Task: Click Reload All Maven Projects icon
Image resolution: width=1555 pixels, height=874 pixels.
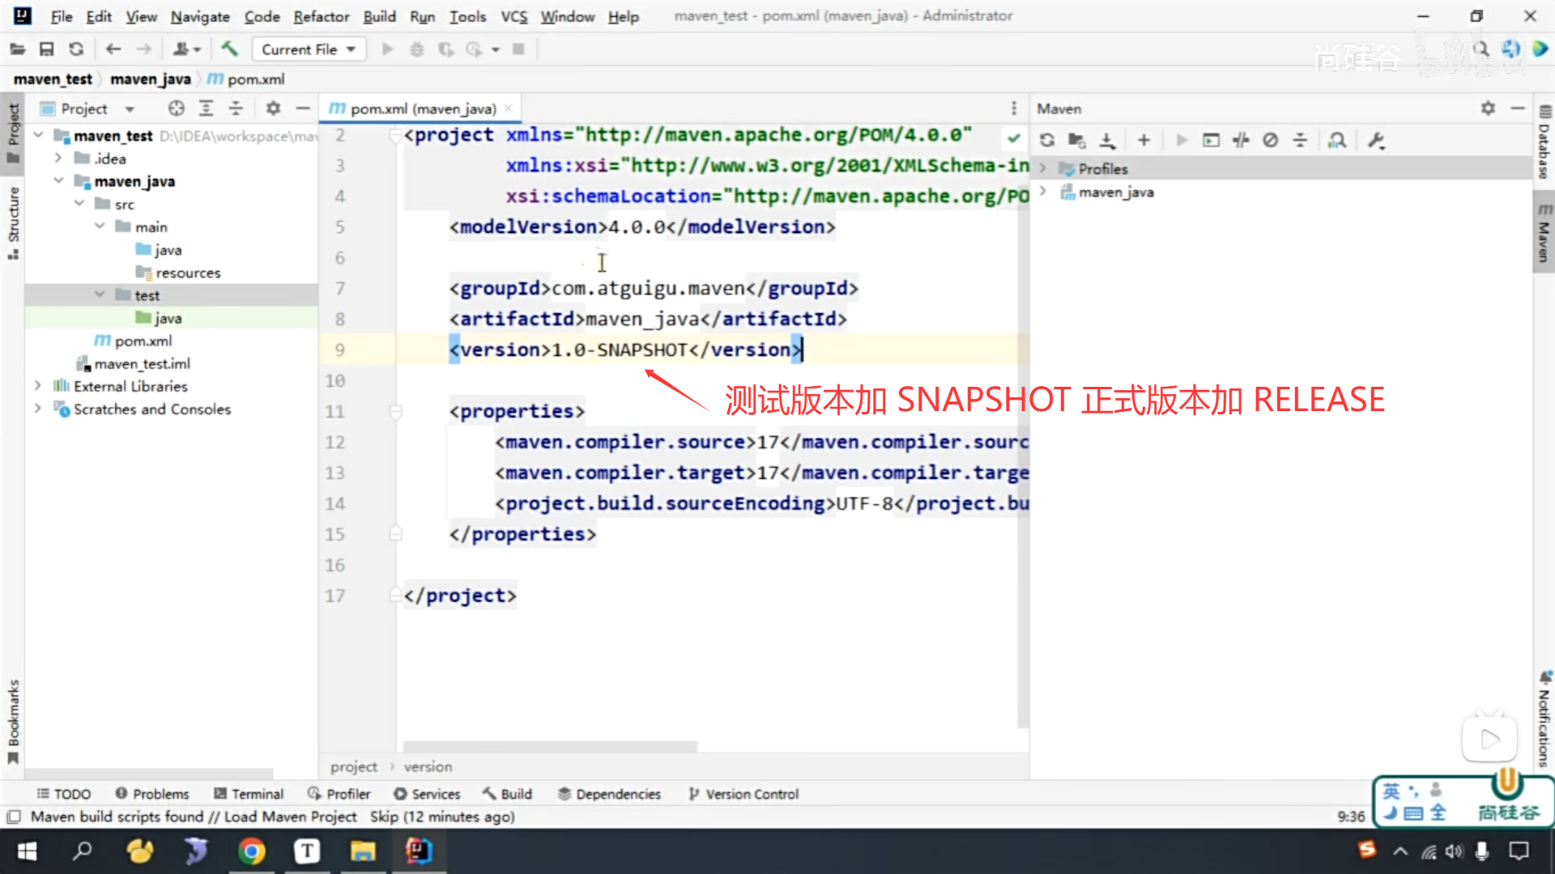Action: tap(1047, 140)
